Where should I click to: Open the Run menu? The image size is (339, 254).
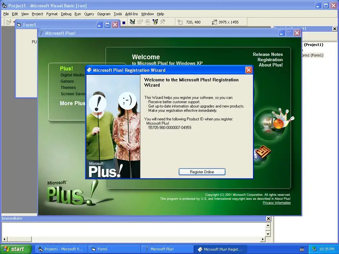click(x=77, y=14)
